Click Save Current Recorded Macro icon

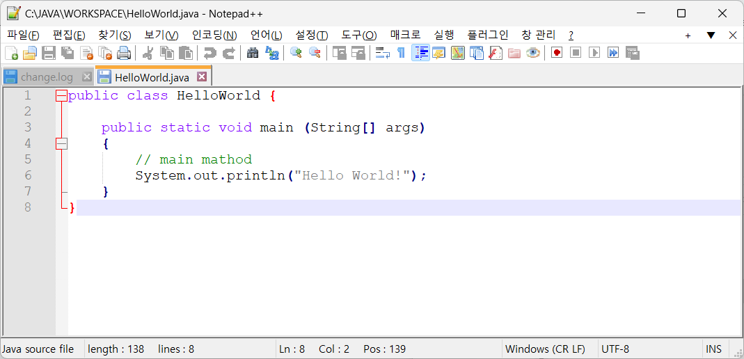pos(633,53)
